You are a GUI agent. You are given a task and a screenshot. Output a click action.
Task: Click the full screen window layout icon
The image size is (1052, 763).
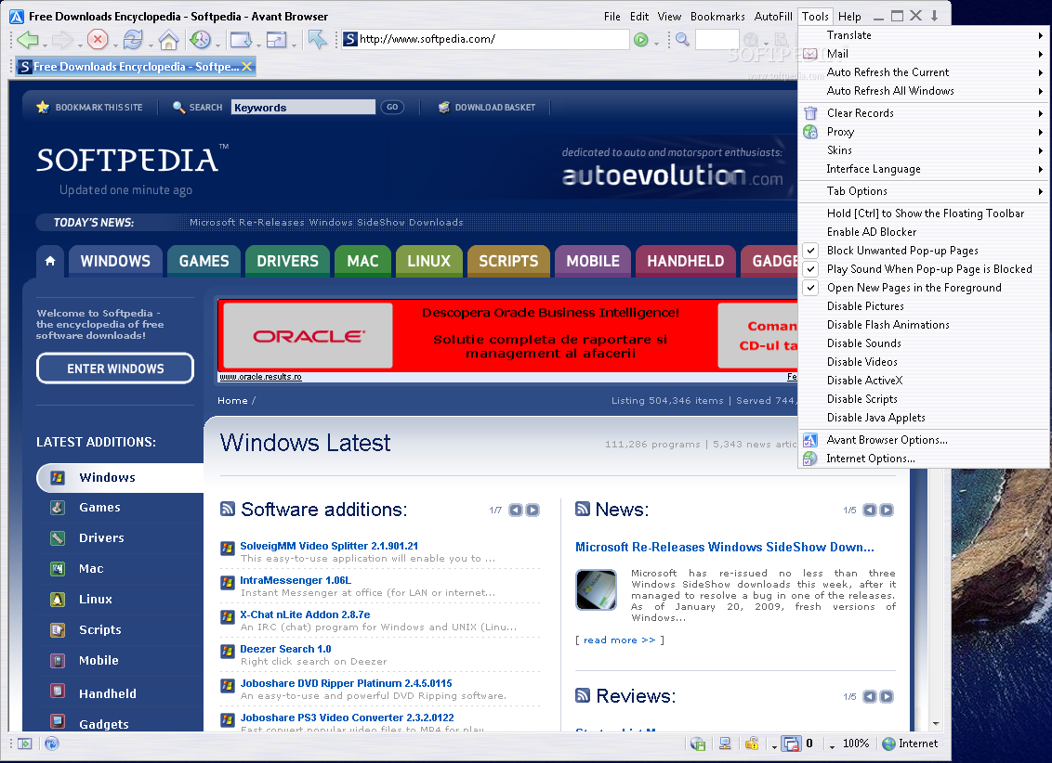tap(276, 40)
